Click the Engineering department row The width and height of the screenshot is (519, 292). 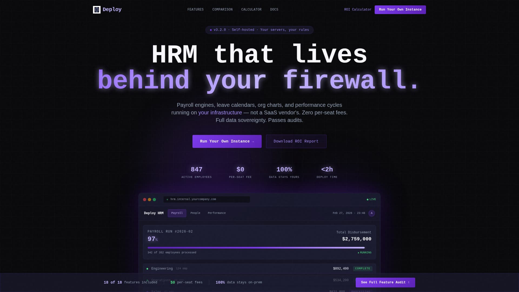click(x=259, y=268)
